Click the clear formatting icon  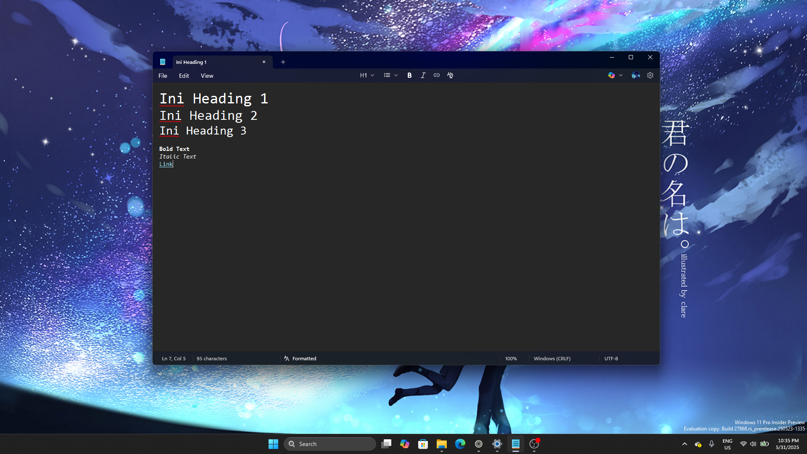450,75
